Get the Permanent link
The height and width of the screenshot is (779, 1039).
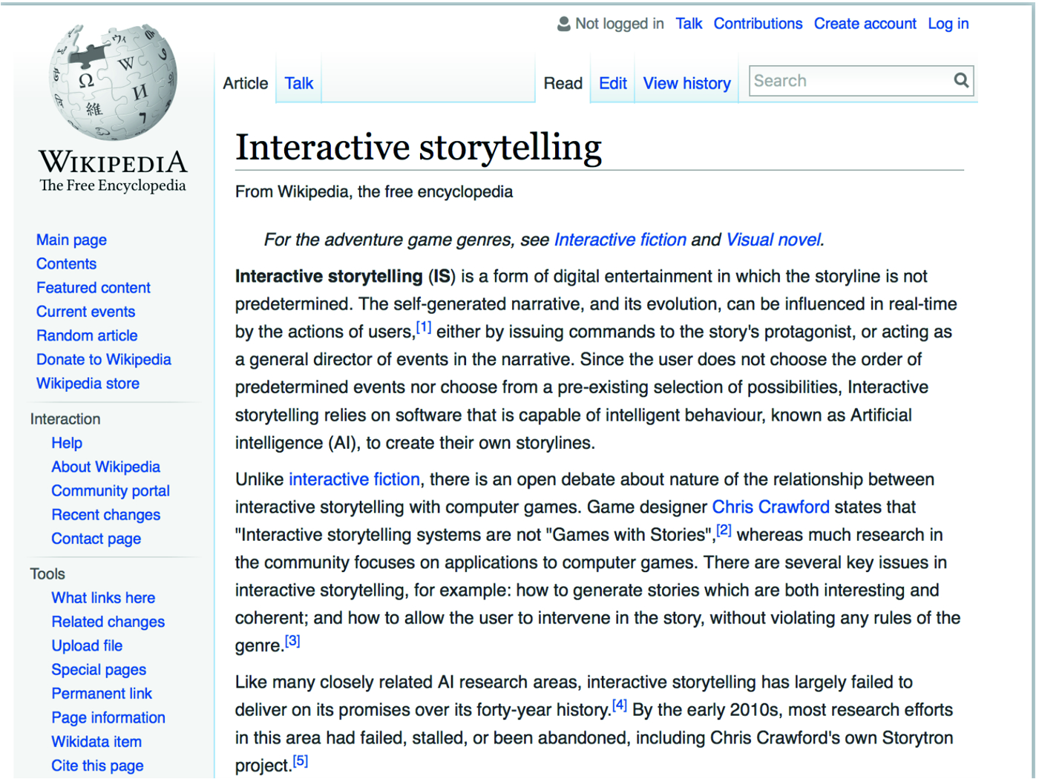(102, 694)
